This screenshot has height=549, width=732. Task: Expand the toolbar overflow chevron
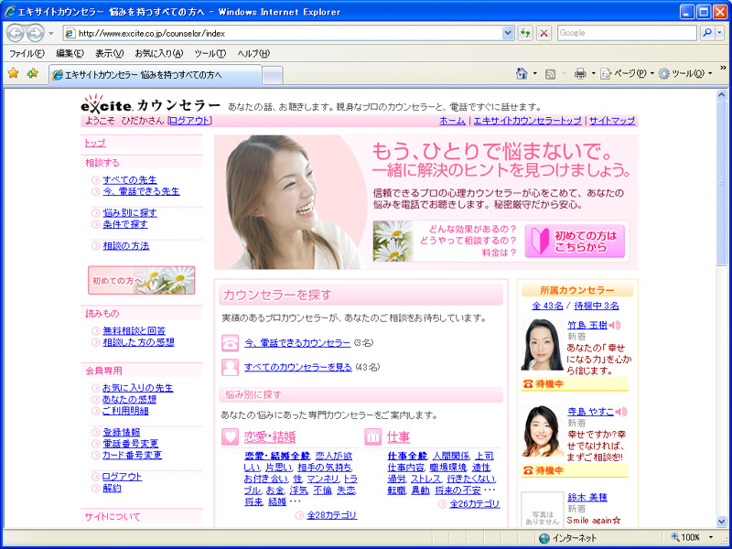point(723,68)
